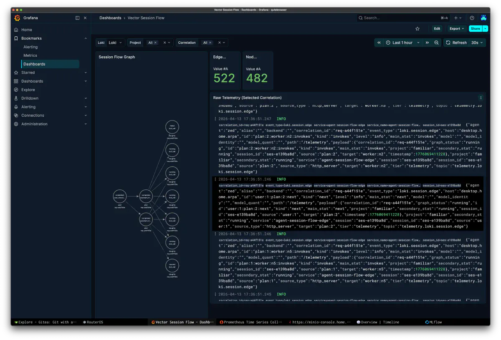Screen dimensions: 501x340
Task: Open the bookmarked Metrics page
Action: 30,55
